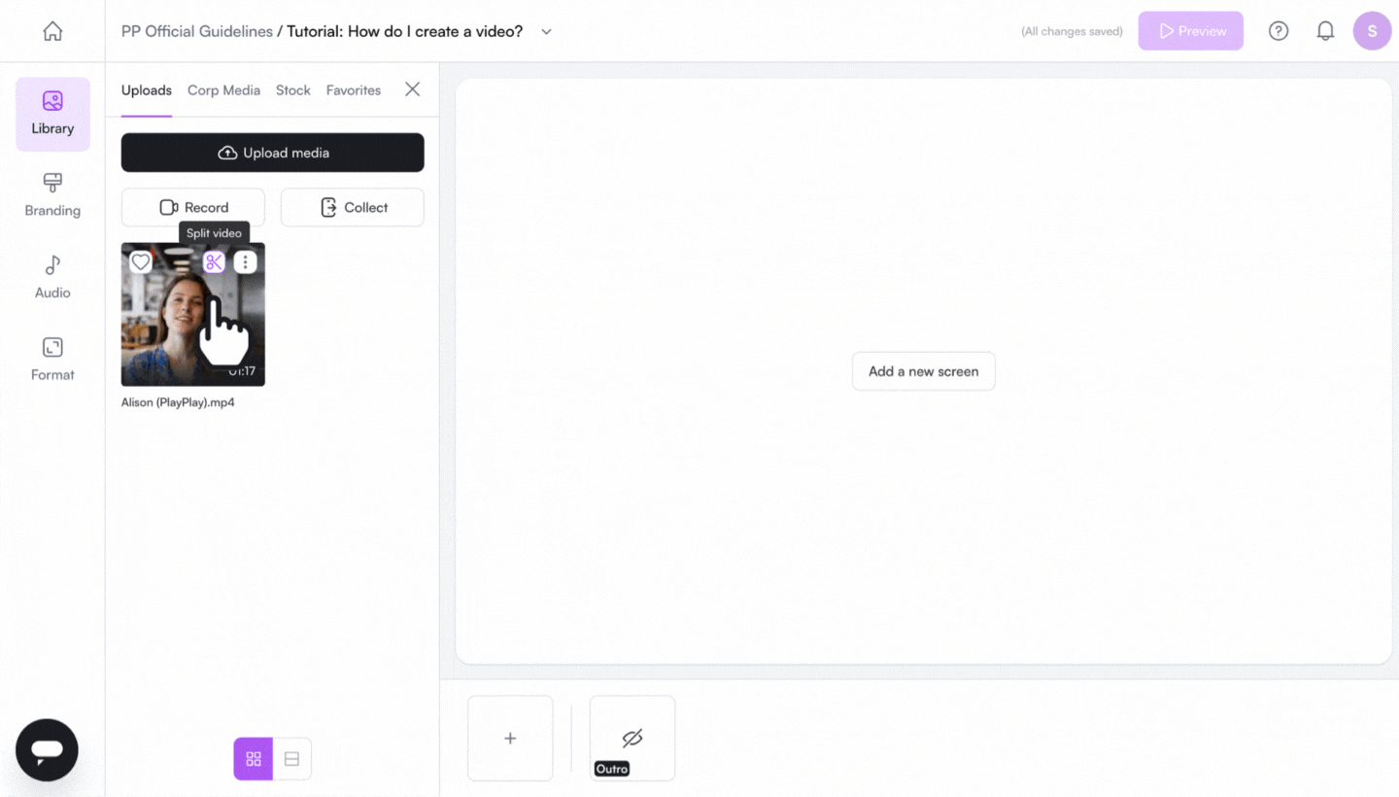Viewport: 1399px width, 797px height.
Task: Open the help question mark icon
Action: click(x=1279, y=31)
